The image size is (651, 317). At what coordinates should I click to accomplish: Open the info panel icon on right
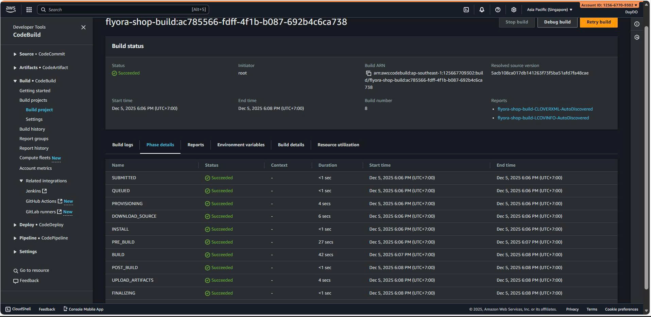pos(637,24)
